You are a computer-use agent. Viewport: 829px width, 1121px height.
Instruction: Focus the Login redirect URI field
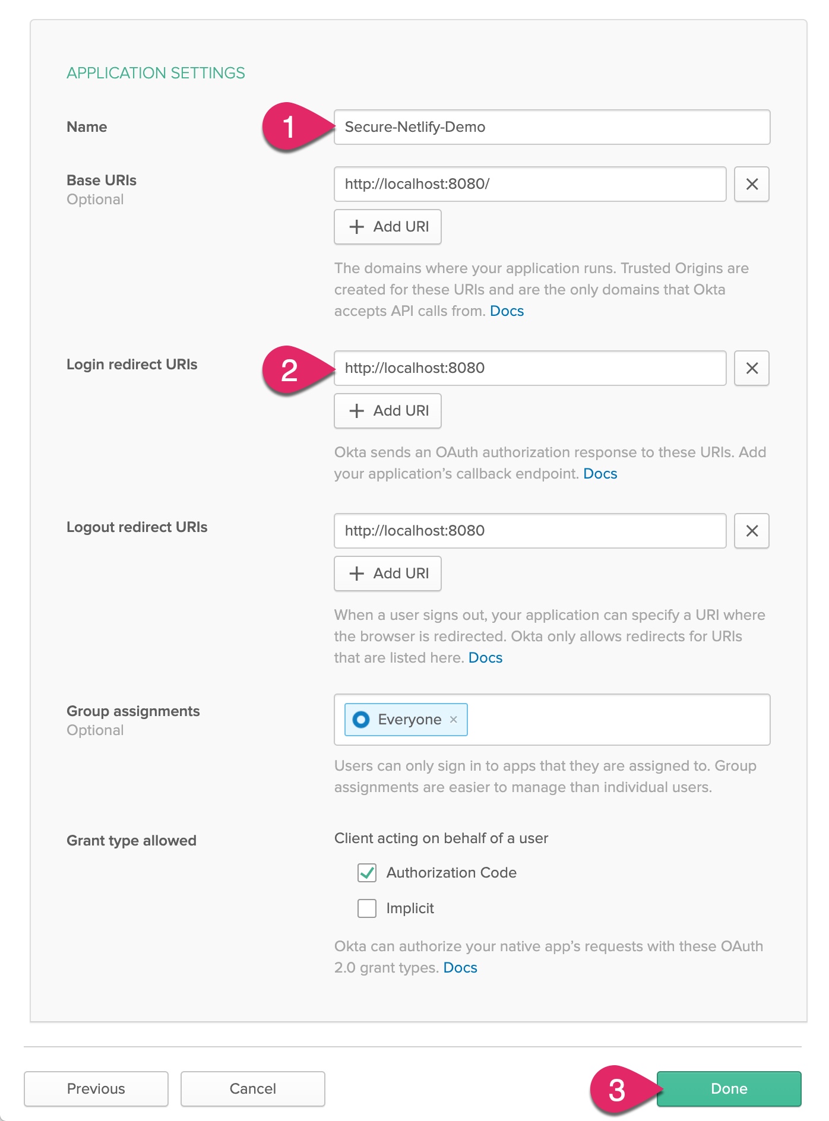(530, 368)
